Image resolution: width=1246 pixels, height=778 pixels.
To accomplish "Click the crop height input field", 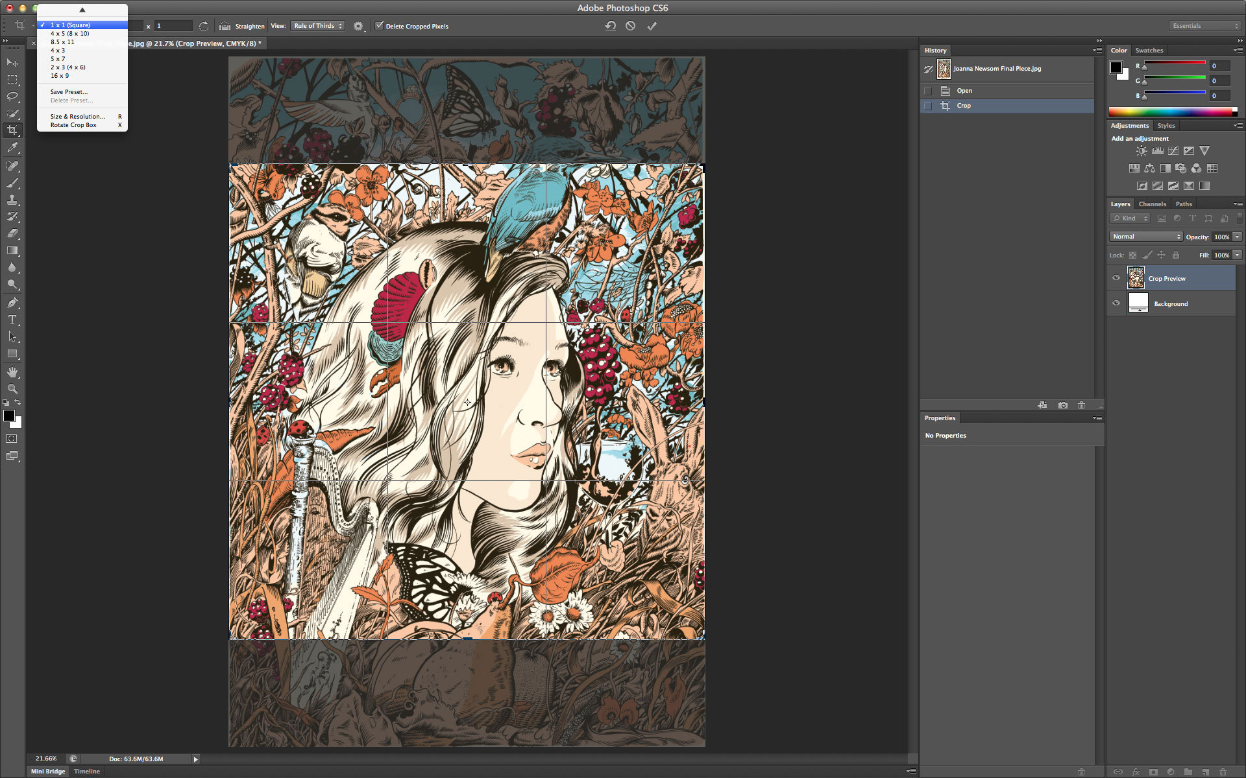I will click(173, 26).
